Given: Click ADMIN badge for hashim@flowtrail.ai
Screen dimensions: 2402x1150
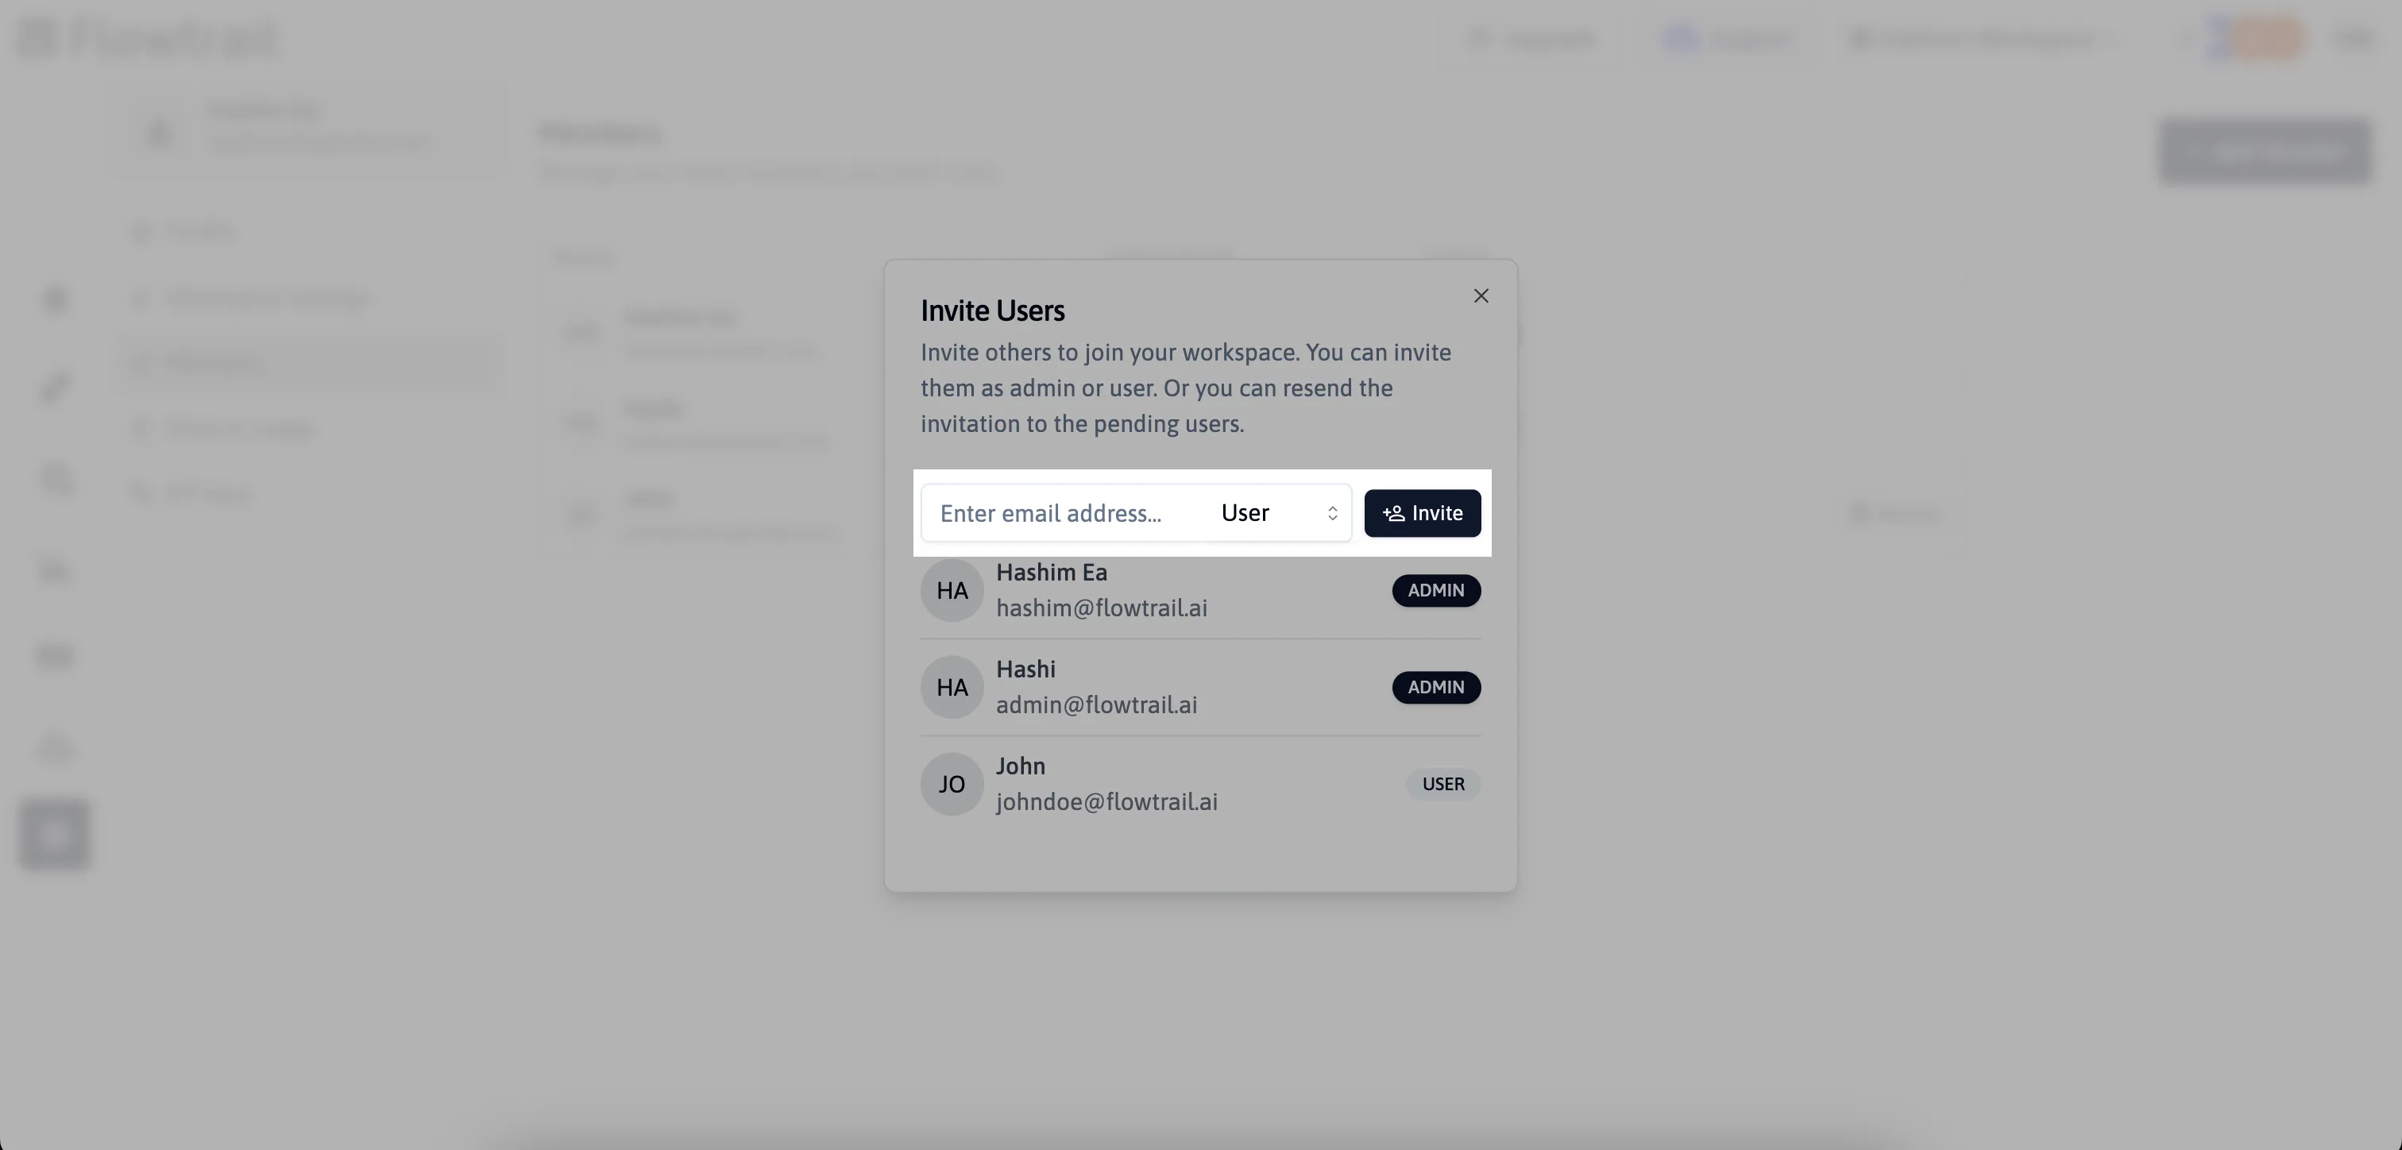Looking at the screenshot, I should coord(1436,590).
